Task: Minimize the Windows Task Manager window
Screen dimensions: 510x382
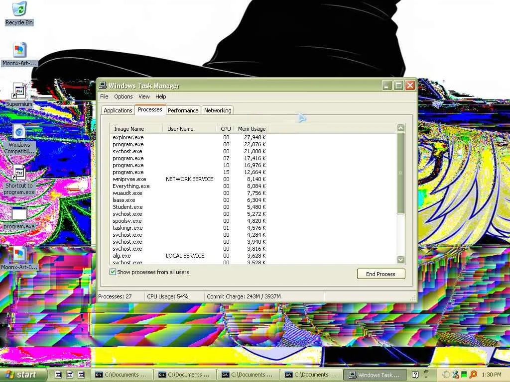Action: (x=386, y=86)
